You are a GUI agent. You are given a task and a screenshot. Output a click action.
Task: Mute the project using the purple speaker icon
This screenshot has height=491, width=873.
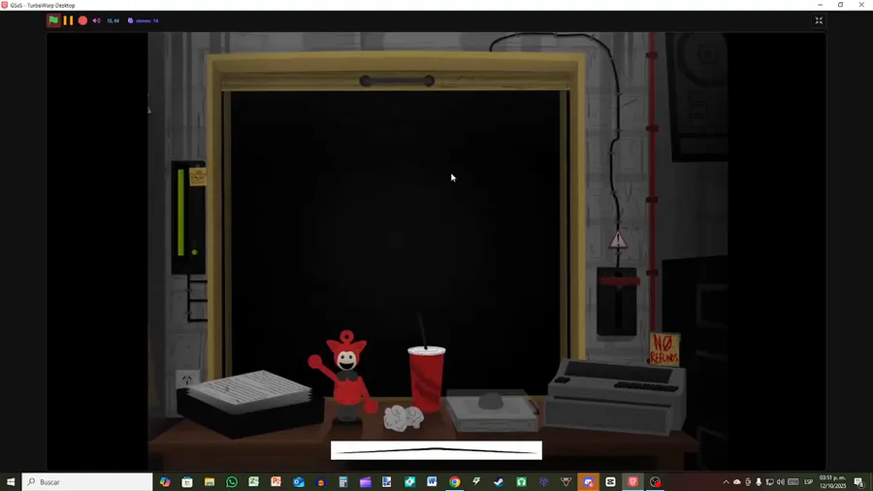click(96, 20)
